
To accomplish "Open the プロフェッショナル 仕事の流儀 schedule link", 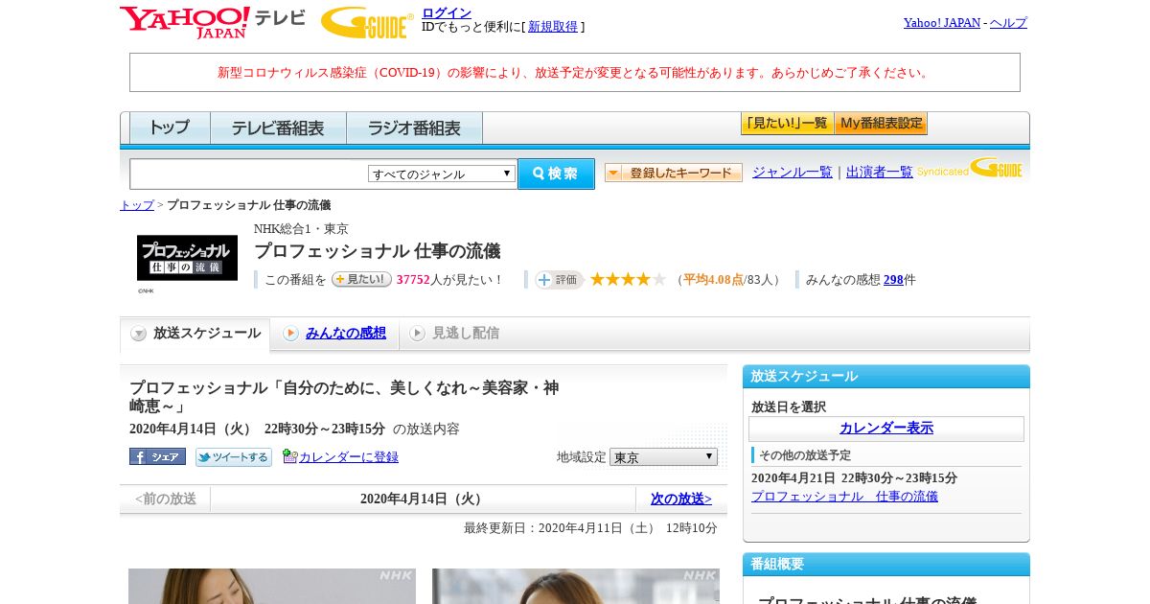I will [844, 497].
